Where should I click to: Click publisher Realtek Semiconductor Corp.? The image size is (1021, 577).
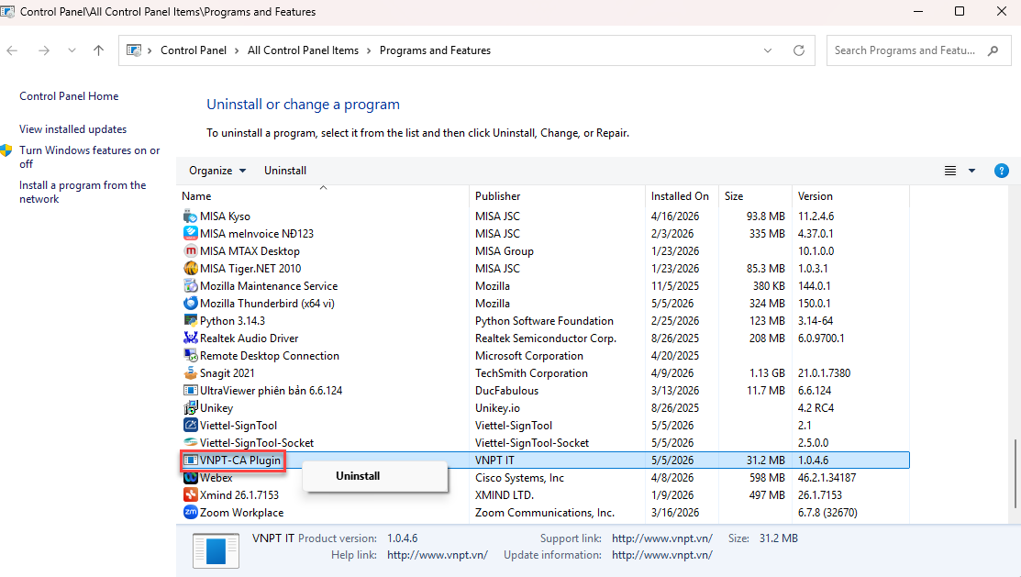click(546, 338)
